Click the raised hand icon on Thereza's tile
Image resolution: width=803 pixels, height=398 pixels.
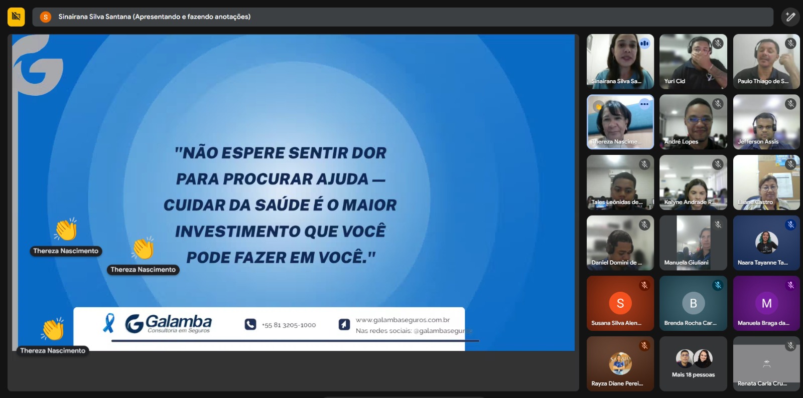click(598, 106)
